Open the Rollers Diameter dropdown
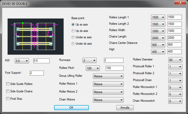This screenshot has height=114, width=188. click(x=175, y=60)
